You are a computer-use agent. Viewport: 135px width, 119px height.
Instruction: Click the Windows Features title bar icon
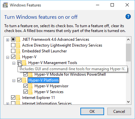click(x=5, y=5)
